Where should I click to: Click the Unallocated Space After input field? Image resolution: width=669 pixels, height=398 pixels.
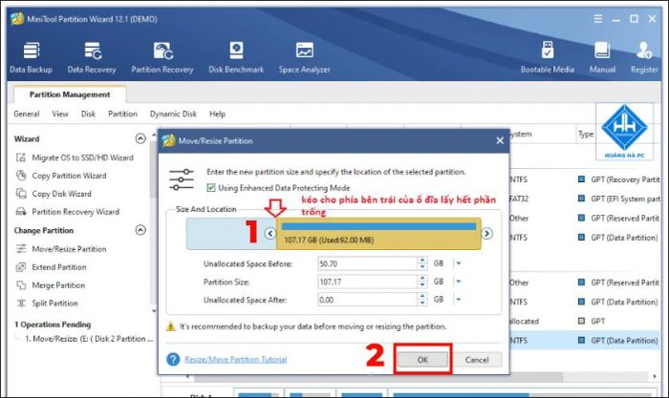tap(367, 300)
